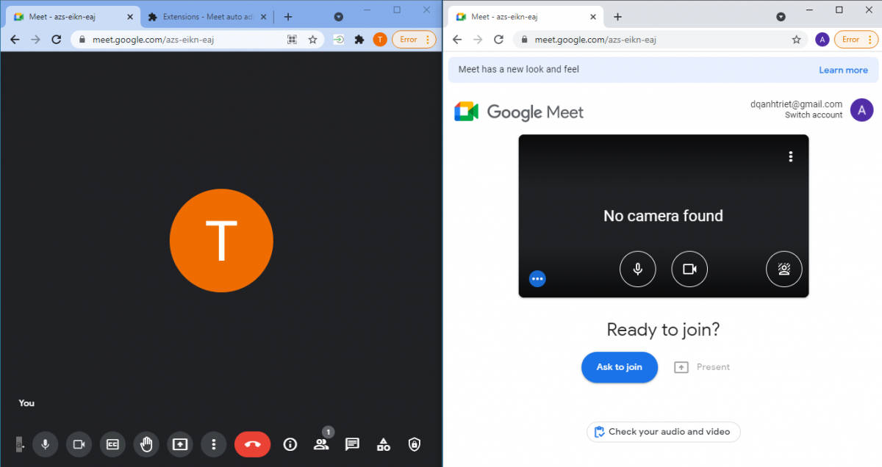Show the participants list with badge 1
The width and height of the screenshot is (882, 467).
pyautogui.click(x=321, y=444)
